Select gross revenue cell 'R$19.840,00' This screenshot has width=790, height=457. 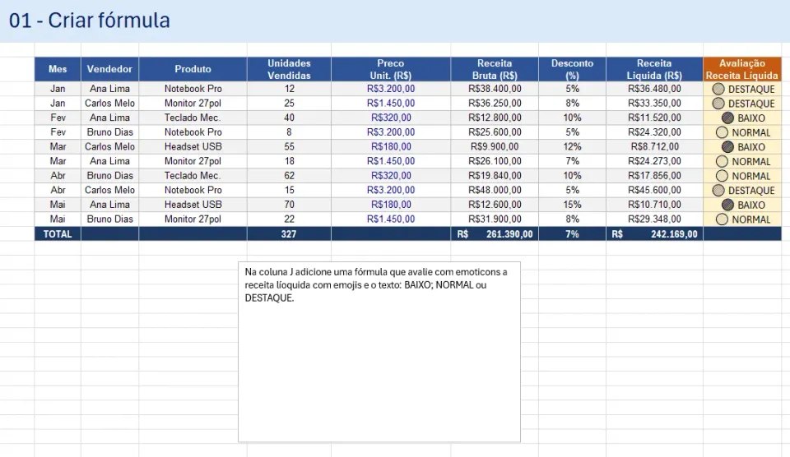[495, 176]
